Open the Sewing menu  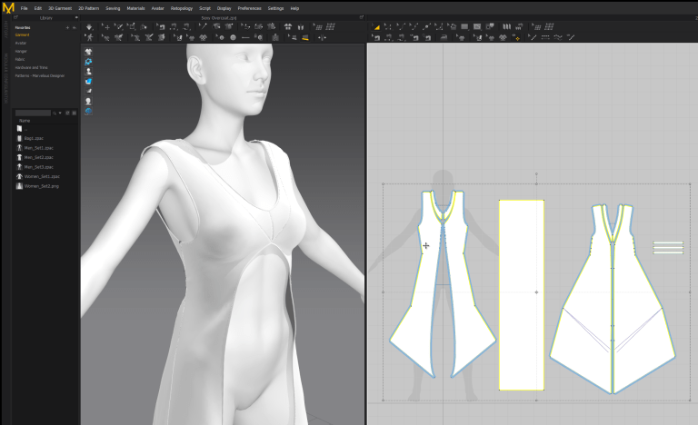tap(113, 8)
